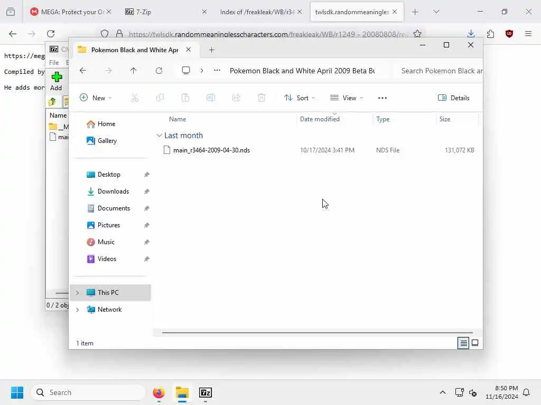The width and height of the screenshot is (541, 405).
Task: Close the Pokemon Black and White Explorer tab
Action: [189, 50]
